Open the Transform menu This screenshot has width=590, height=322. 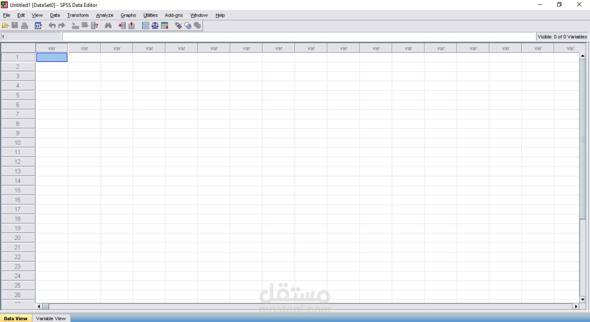point(78,15)
